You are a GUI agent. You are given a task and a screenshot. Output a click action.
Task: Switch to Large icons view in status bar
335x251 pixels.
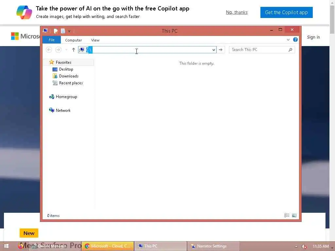[294, 215]
